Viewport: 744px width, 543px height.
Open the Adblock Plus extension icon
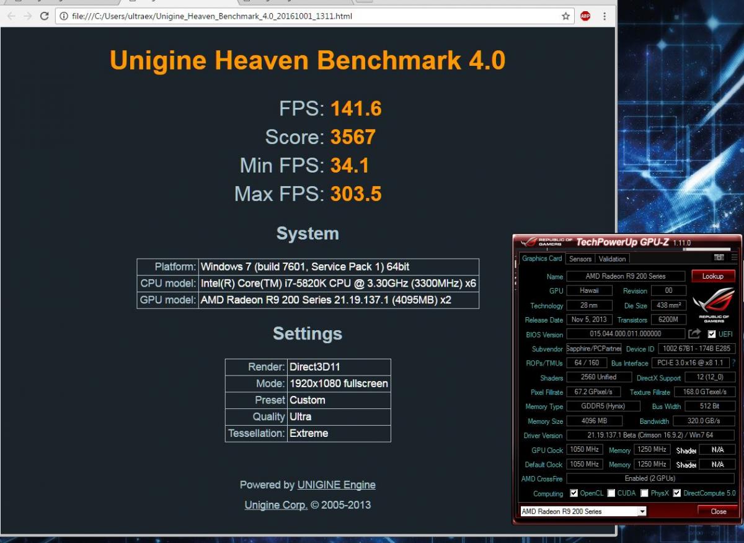585,16
